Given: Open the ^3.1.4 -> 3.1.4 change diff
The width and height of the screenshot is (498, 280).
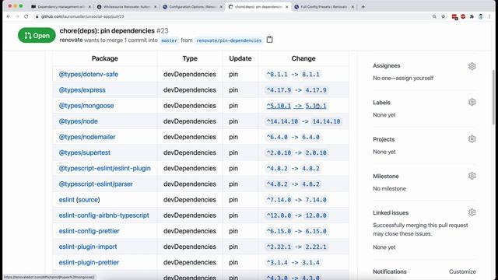Looking at the screenshot, I should pyautogui.click(x=293, y=262).
